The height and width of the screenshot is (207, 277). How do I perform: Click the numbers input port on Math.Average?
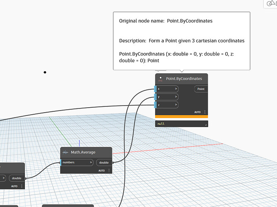(x=77, y=162)
